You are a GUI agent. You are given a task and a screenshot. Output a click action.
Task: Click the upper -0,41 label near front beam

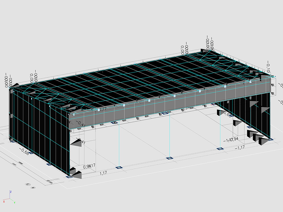(80, 123)
